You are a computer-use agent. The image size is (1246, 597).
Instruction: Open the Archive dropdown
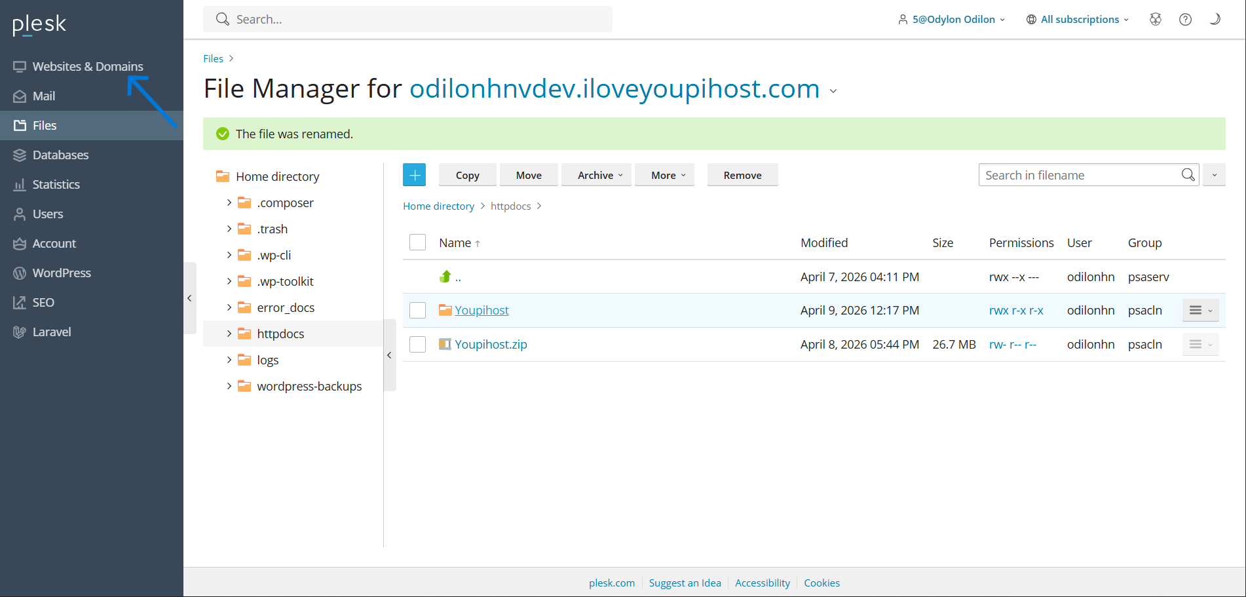tap(599, 175)
